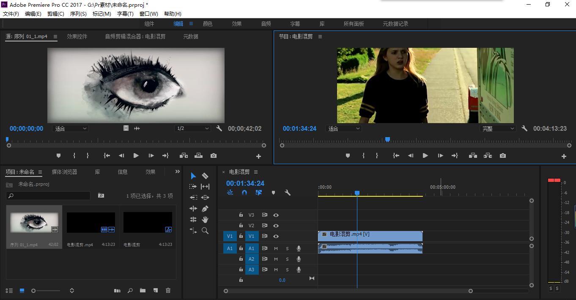This screenshot has height=300, width=576.
Task: Export frame with program monitor camera
Action: pos(502,156)
